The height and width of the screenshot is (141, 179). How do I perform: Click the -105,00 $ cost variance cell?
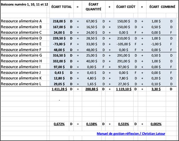[123, 44]
